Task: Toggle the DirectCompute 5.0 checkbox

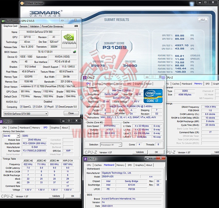Action: [57, 107]
